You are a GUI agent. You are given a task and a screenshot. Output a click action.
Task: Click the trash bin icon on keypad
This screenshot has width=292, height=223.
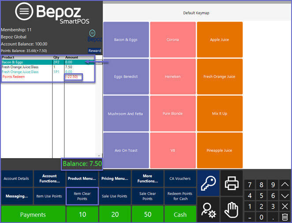pos(285,217)
